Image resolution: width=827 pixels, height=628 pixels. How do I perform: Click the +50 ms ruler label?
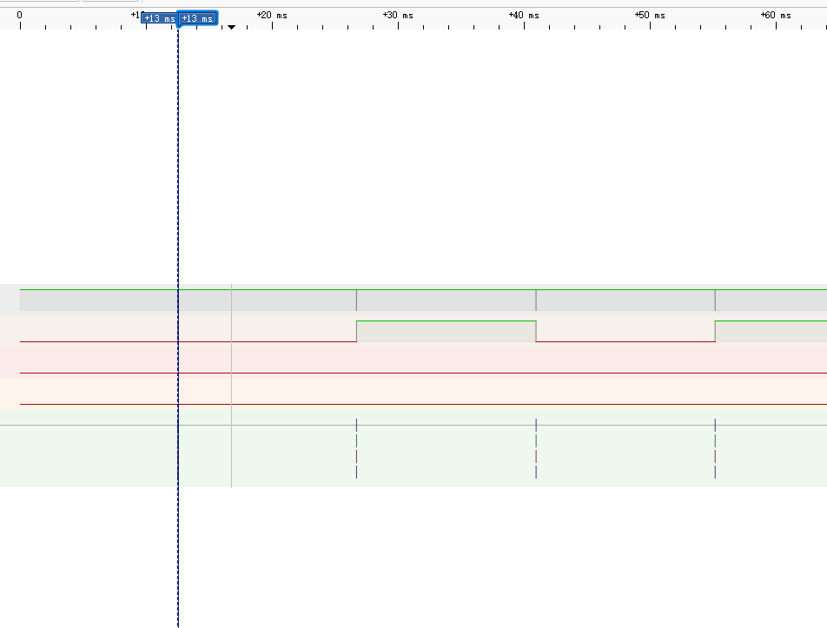[x=651, y=16]
